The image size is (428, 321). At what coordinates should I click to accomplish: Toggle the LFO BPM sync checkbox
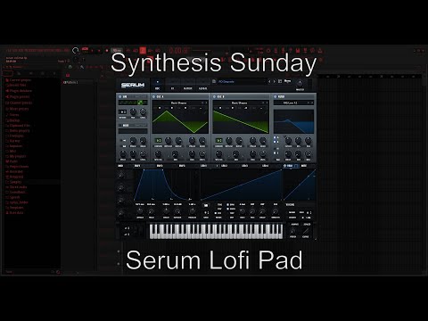[x=228, y=204]
